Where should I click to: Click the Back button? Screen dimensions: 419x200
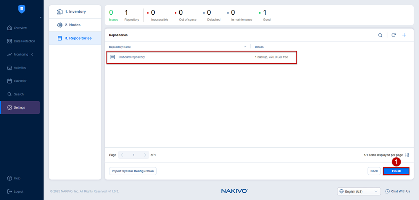coord(374,171)
